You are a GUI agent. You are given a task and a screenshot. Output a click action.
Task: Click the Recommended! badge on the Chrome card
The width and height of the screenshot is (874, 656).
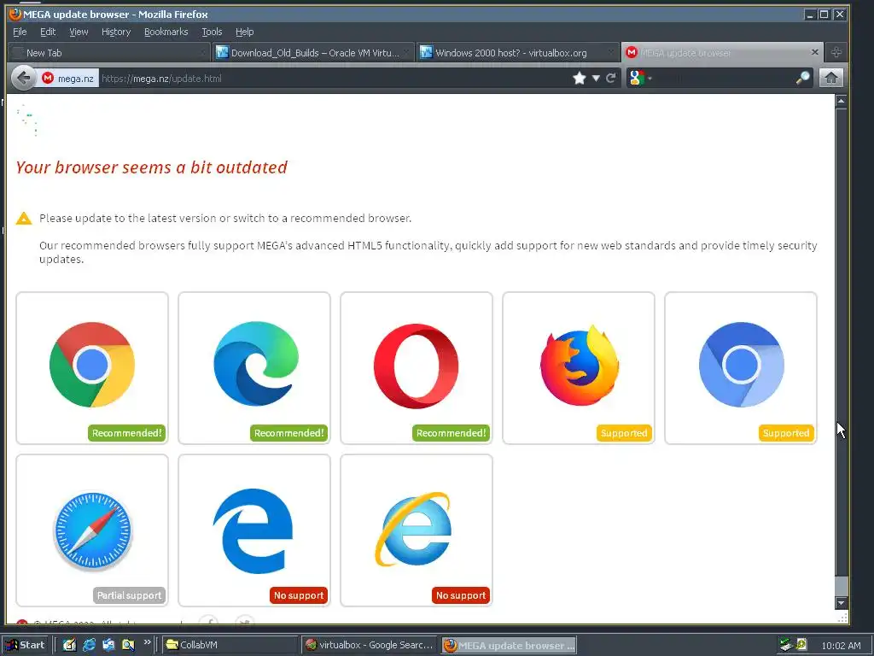tap(126, 433)
